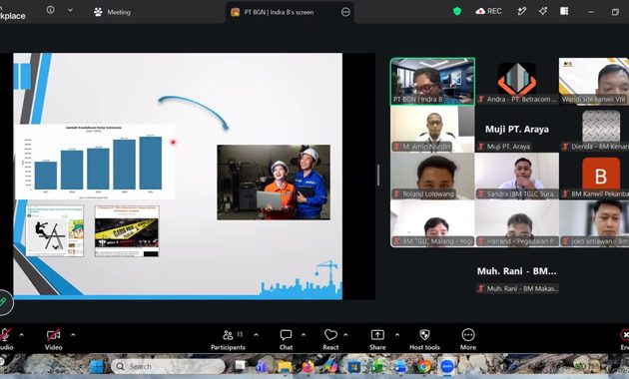This screenshot has height=379, width=629.
Task: Check the green encryption shield icon
Action: [x=457, y=11]
